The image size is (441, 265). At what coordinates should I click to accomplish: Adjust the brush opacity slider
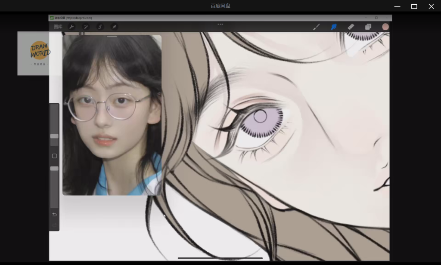[x=54, y=169]
